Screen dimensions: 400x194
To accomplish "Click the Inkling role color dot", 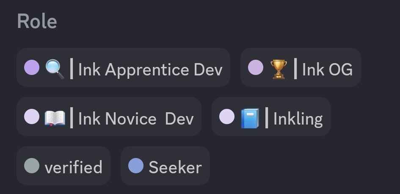I will (227, 117).
